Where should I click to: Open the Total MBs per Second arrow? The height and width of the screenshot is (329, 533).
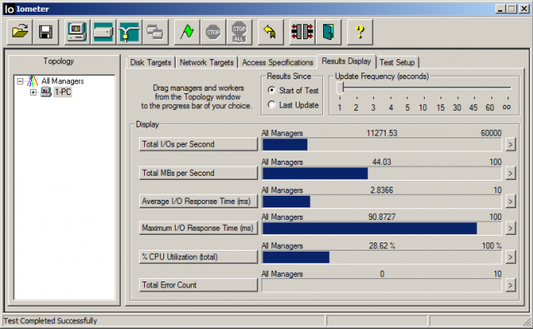(x=511, y=173)
